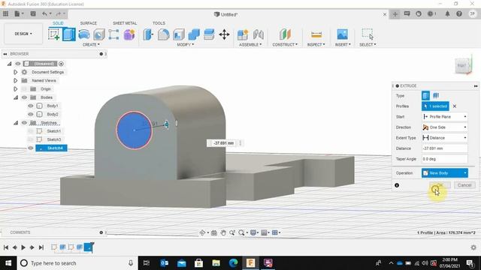
Task: Open the data panel grid icon
Action: click(x=5, y=13)
